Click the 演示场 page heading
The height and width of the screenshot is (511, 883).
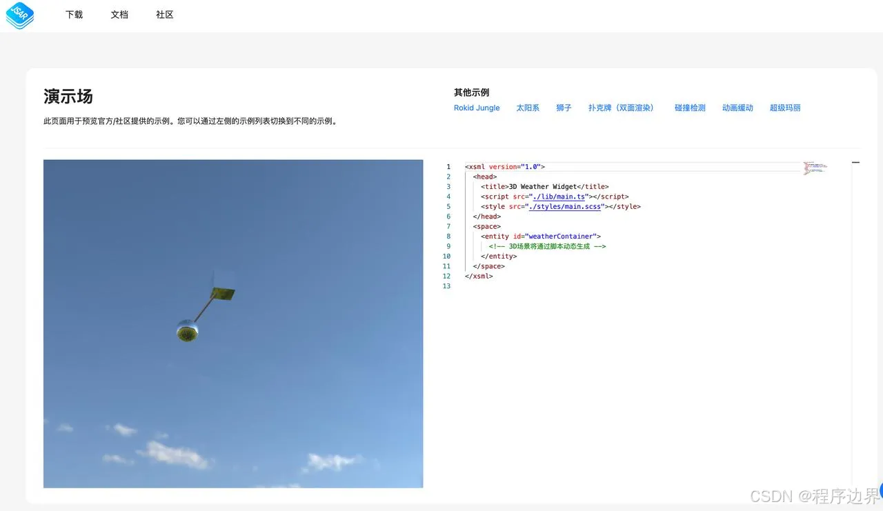click(x=68, y=97)
